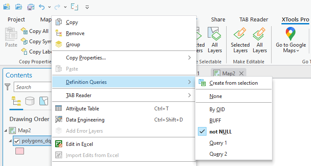The width and height of the screenshot is (311, 166).
Task: Click Copy All button in ribbon
Action: (x=35, y=31)
